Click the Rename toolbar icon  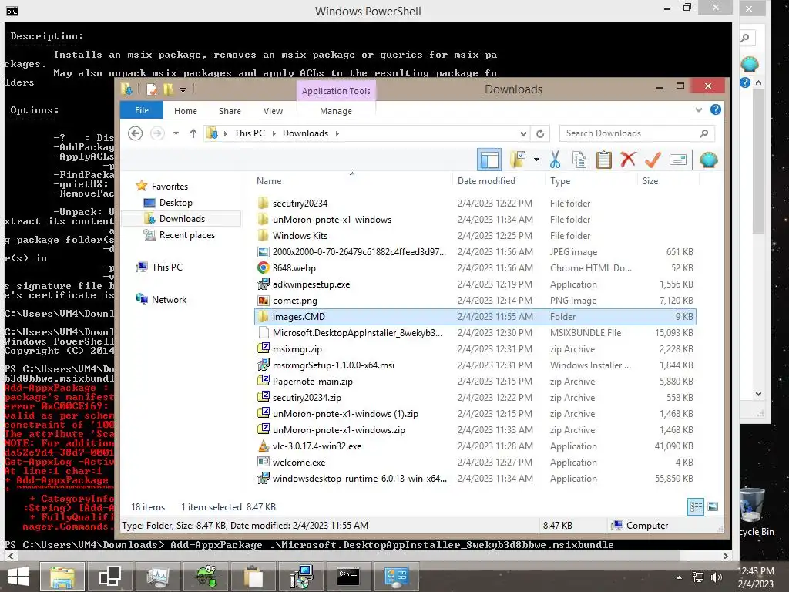pos(678,160)
